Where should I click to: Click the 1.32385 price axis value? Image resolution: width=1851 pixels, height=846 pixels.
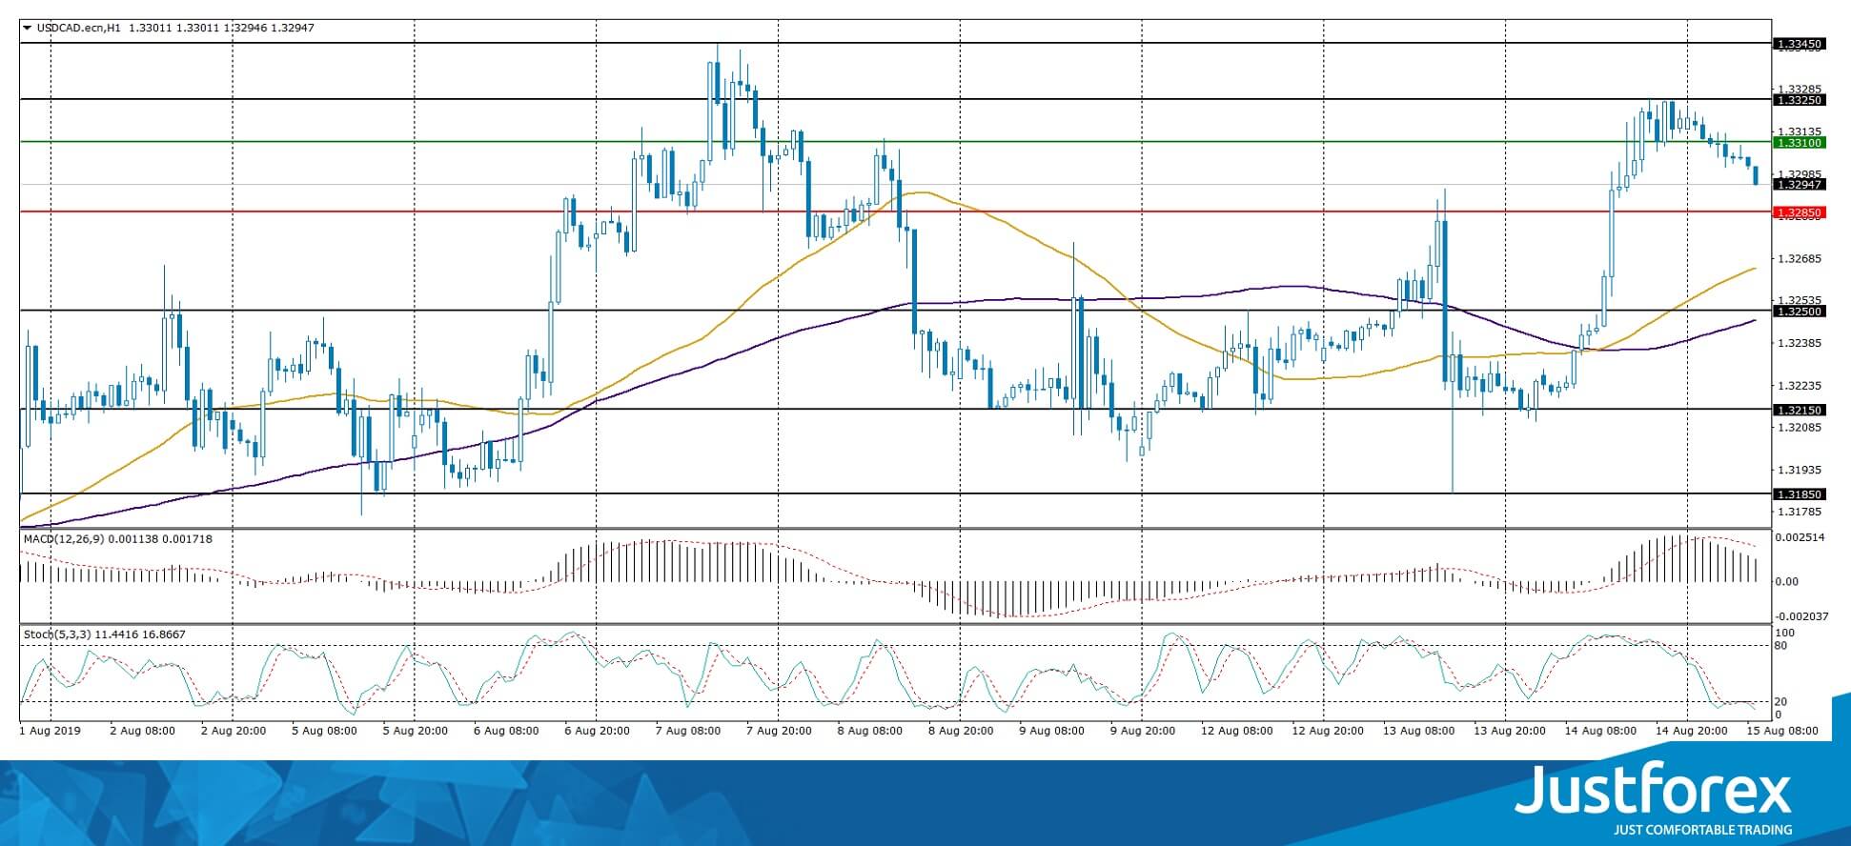point(1800,343)
